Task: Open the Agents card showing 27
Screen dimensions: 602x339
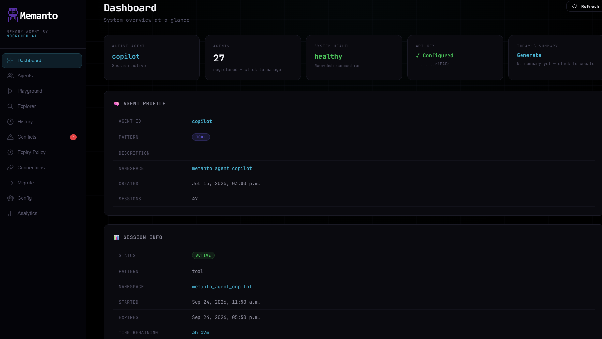Action: [x=253, y=58]
